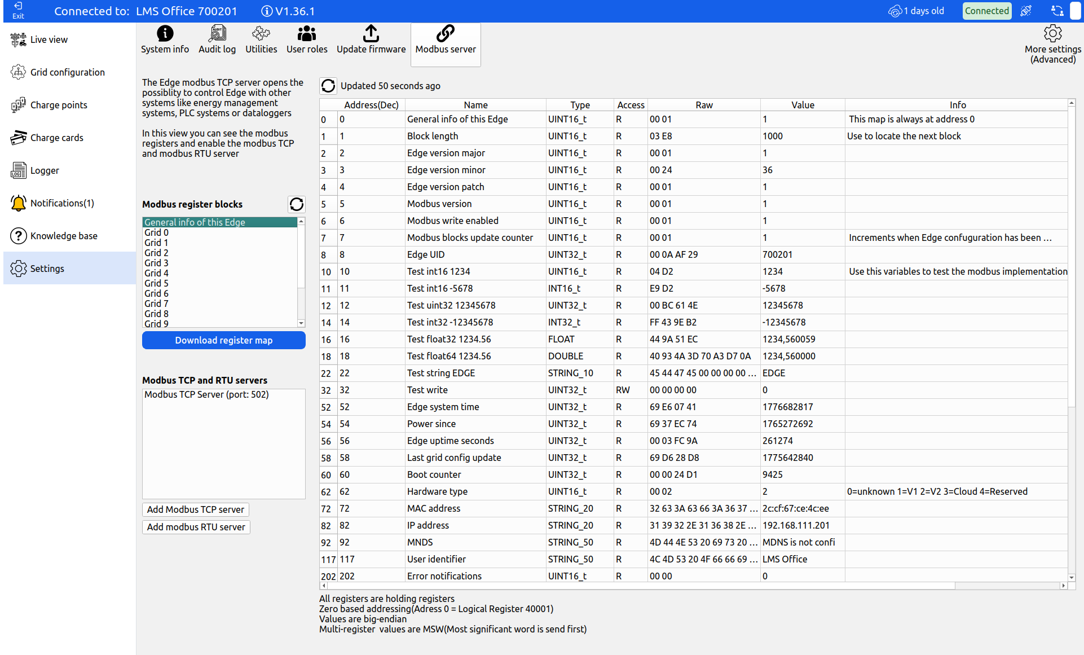Image resolution: width=1084 pixels, height=655 pixels.
Task: Click Download register map button
Action: coord(223,340)
